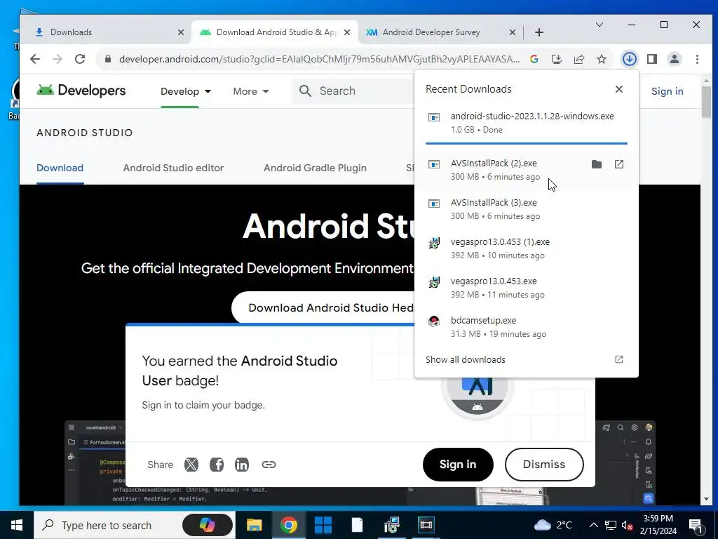Click the Chrome back arrow
The width and height of the screenshot is (718, 539).
(x=35, y=59)
